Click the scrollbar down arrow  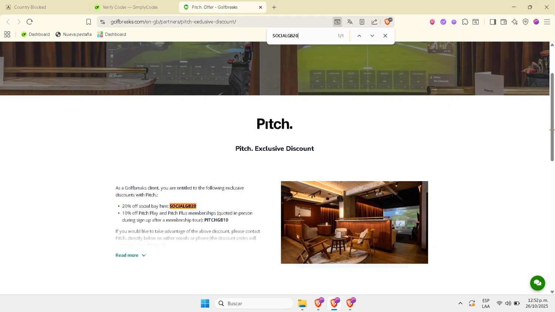click(552, 292)
